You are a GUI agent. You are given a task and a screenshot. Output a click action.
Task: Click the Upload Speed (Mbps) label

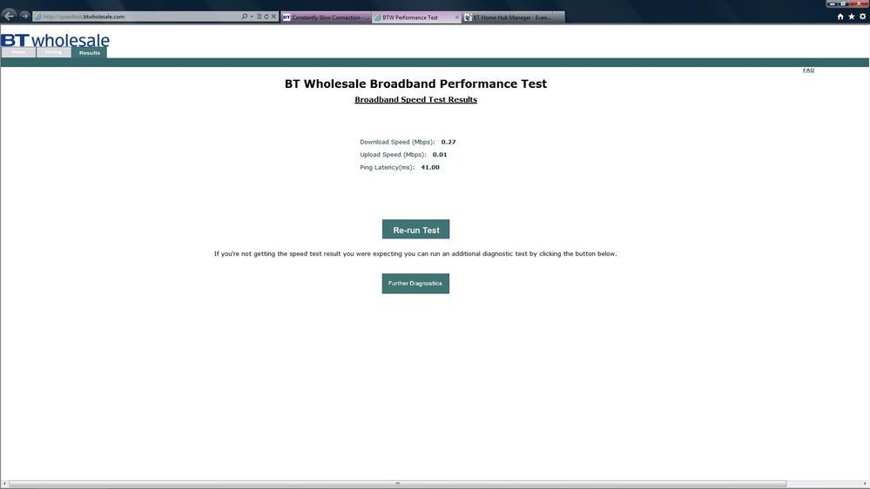[x=393, y=155]
